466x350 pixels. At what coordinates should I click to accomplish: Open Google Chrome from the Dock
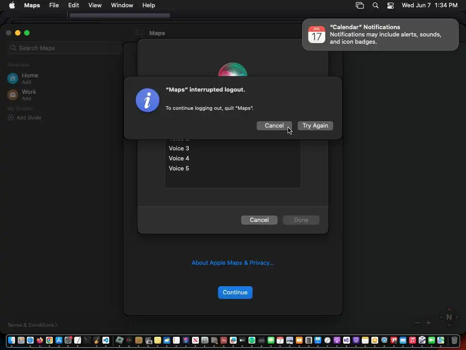tap(49, 340)
